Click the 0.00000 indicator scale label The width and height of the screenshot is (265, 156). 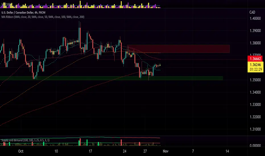click(x=255, y=146)
